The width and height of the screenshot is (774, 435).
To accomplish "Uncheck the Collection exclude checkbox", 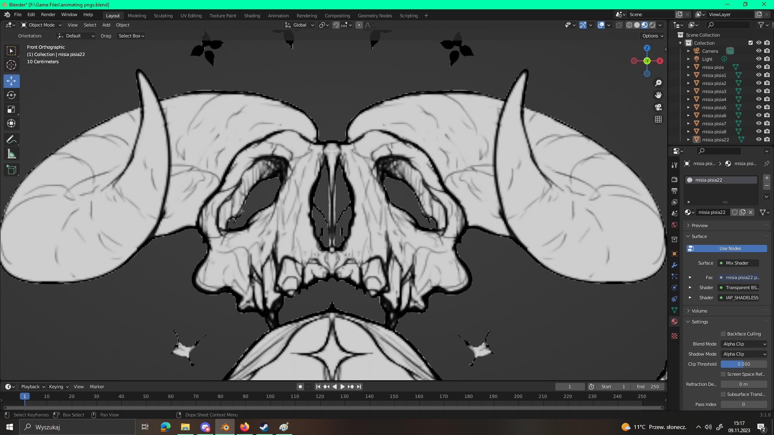I will (x=751, y=43).
